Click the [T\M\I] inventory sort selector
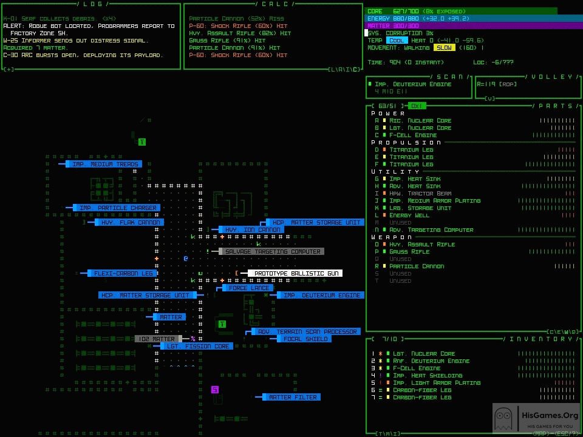 (388, 433)
